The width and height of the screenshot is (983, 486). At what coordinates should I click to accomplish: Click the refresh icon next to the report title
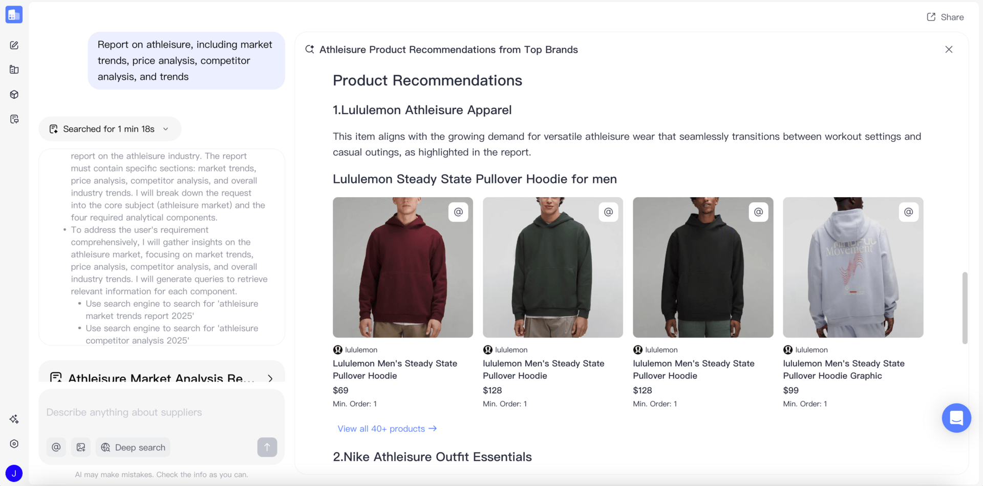coord(309,49)
